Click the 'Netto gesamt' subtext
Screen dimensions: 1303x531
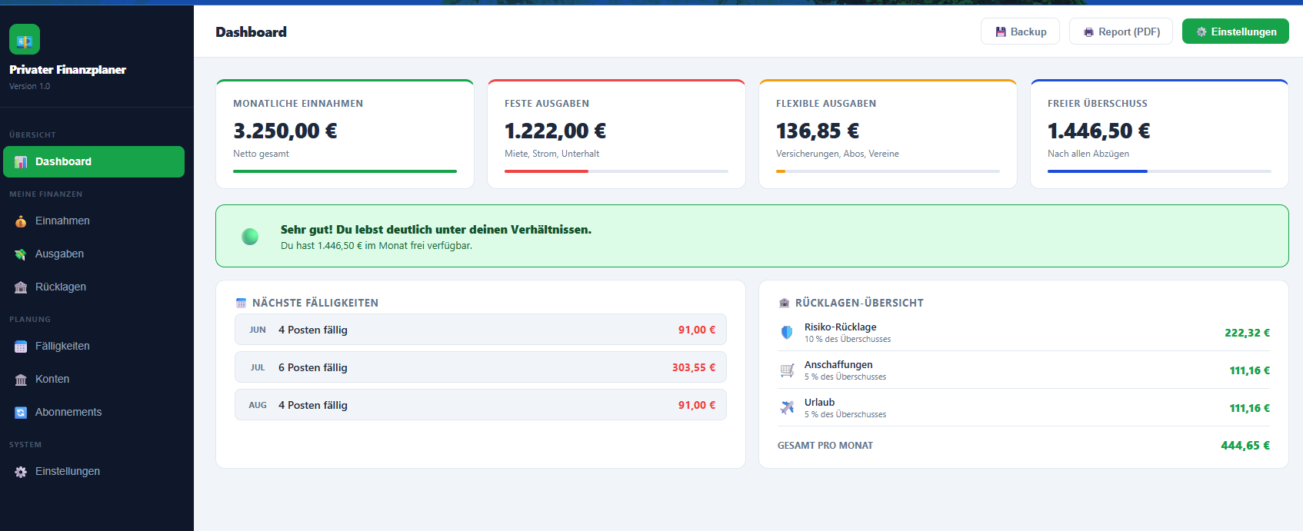[x=261, y=154]
